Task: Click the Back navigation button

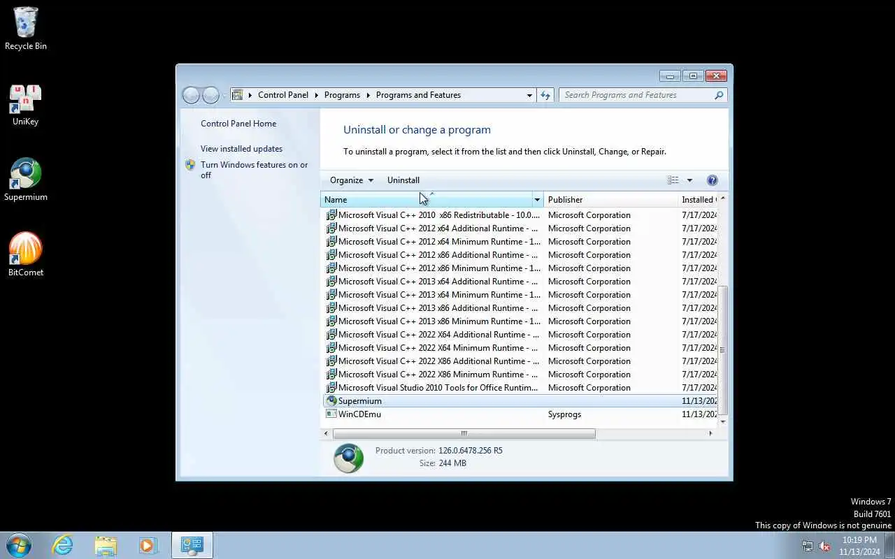Action: pyautogui.click(x=191, y=95)
